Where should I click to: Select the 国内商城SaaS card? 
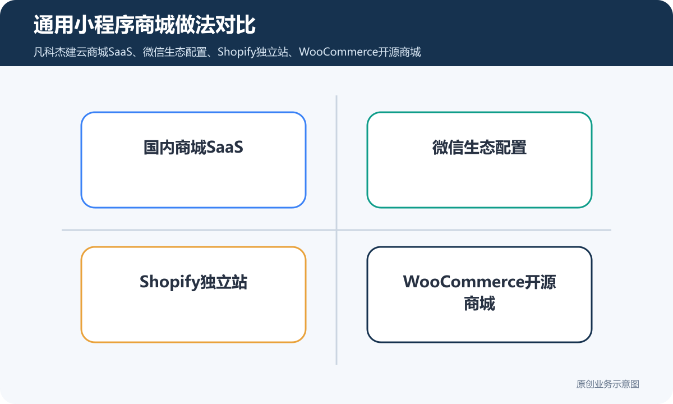(x=193, y=160)
